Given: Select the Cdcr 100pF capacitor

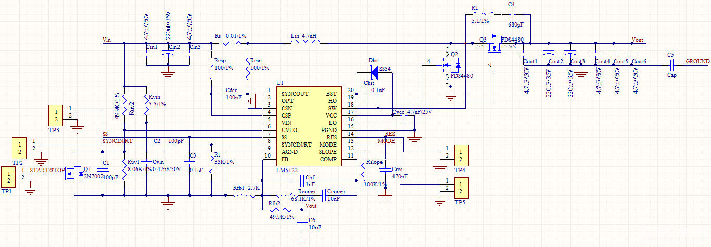Looking at the screenshot, I should 223,94.
